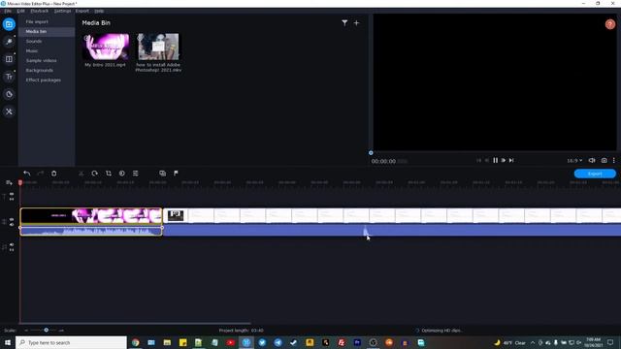The image size is (621, 349).
Task: Click the timeline scale slider handle
Action: click(47, 330)
